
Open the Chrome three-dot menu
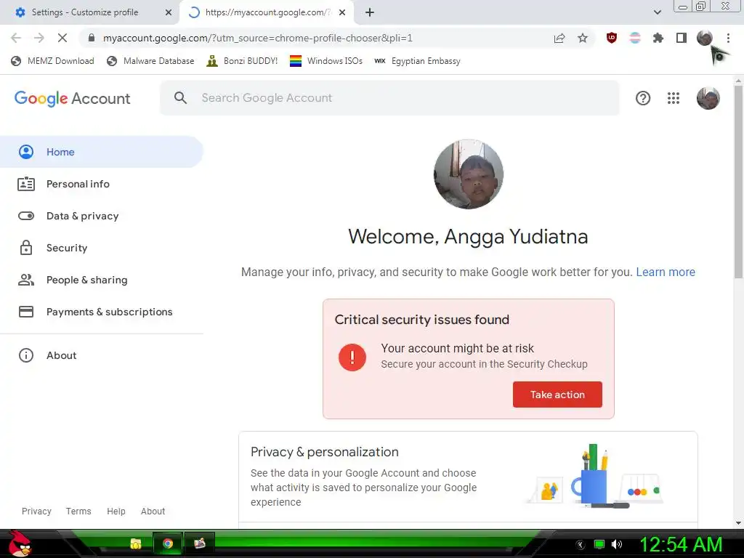[728, 38]
